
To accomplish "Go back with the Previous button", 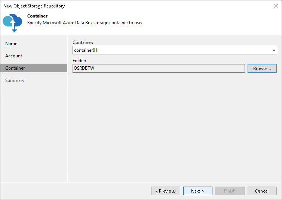I will pos(166,191).
